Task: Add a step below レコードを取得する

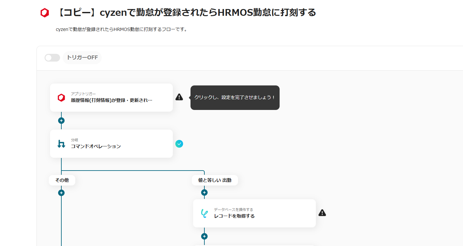Action: tap(204, 236)
